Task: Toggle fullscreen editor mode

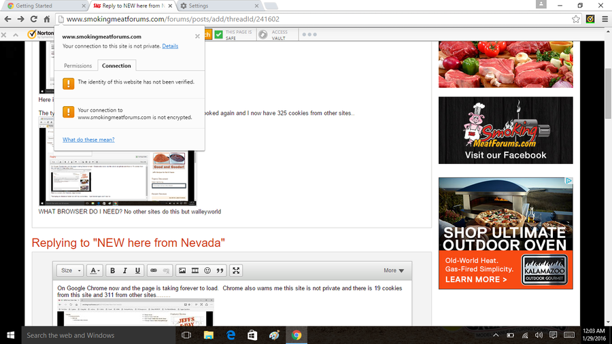Action: pyautogui.click(x=236, y=271)
